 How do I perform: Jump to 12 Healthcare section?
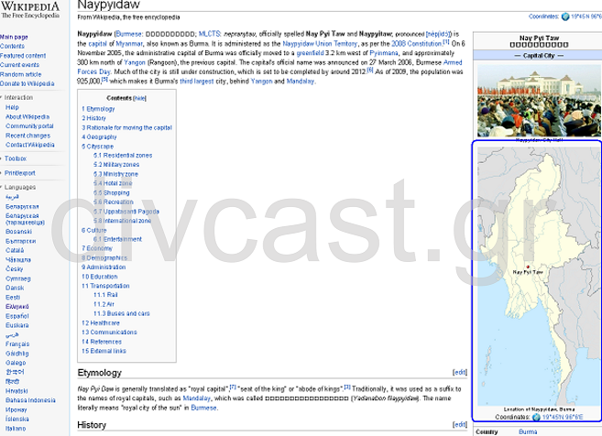101,323
